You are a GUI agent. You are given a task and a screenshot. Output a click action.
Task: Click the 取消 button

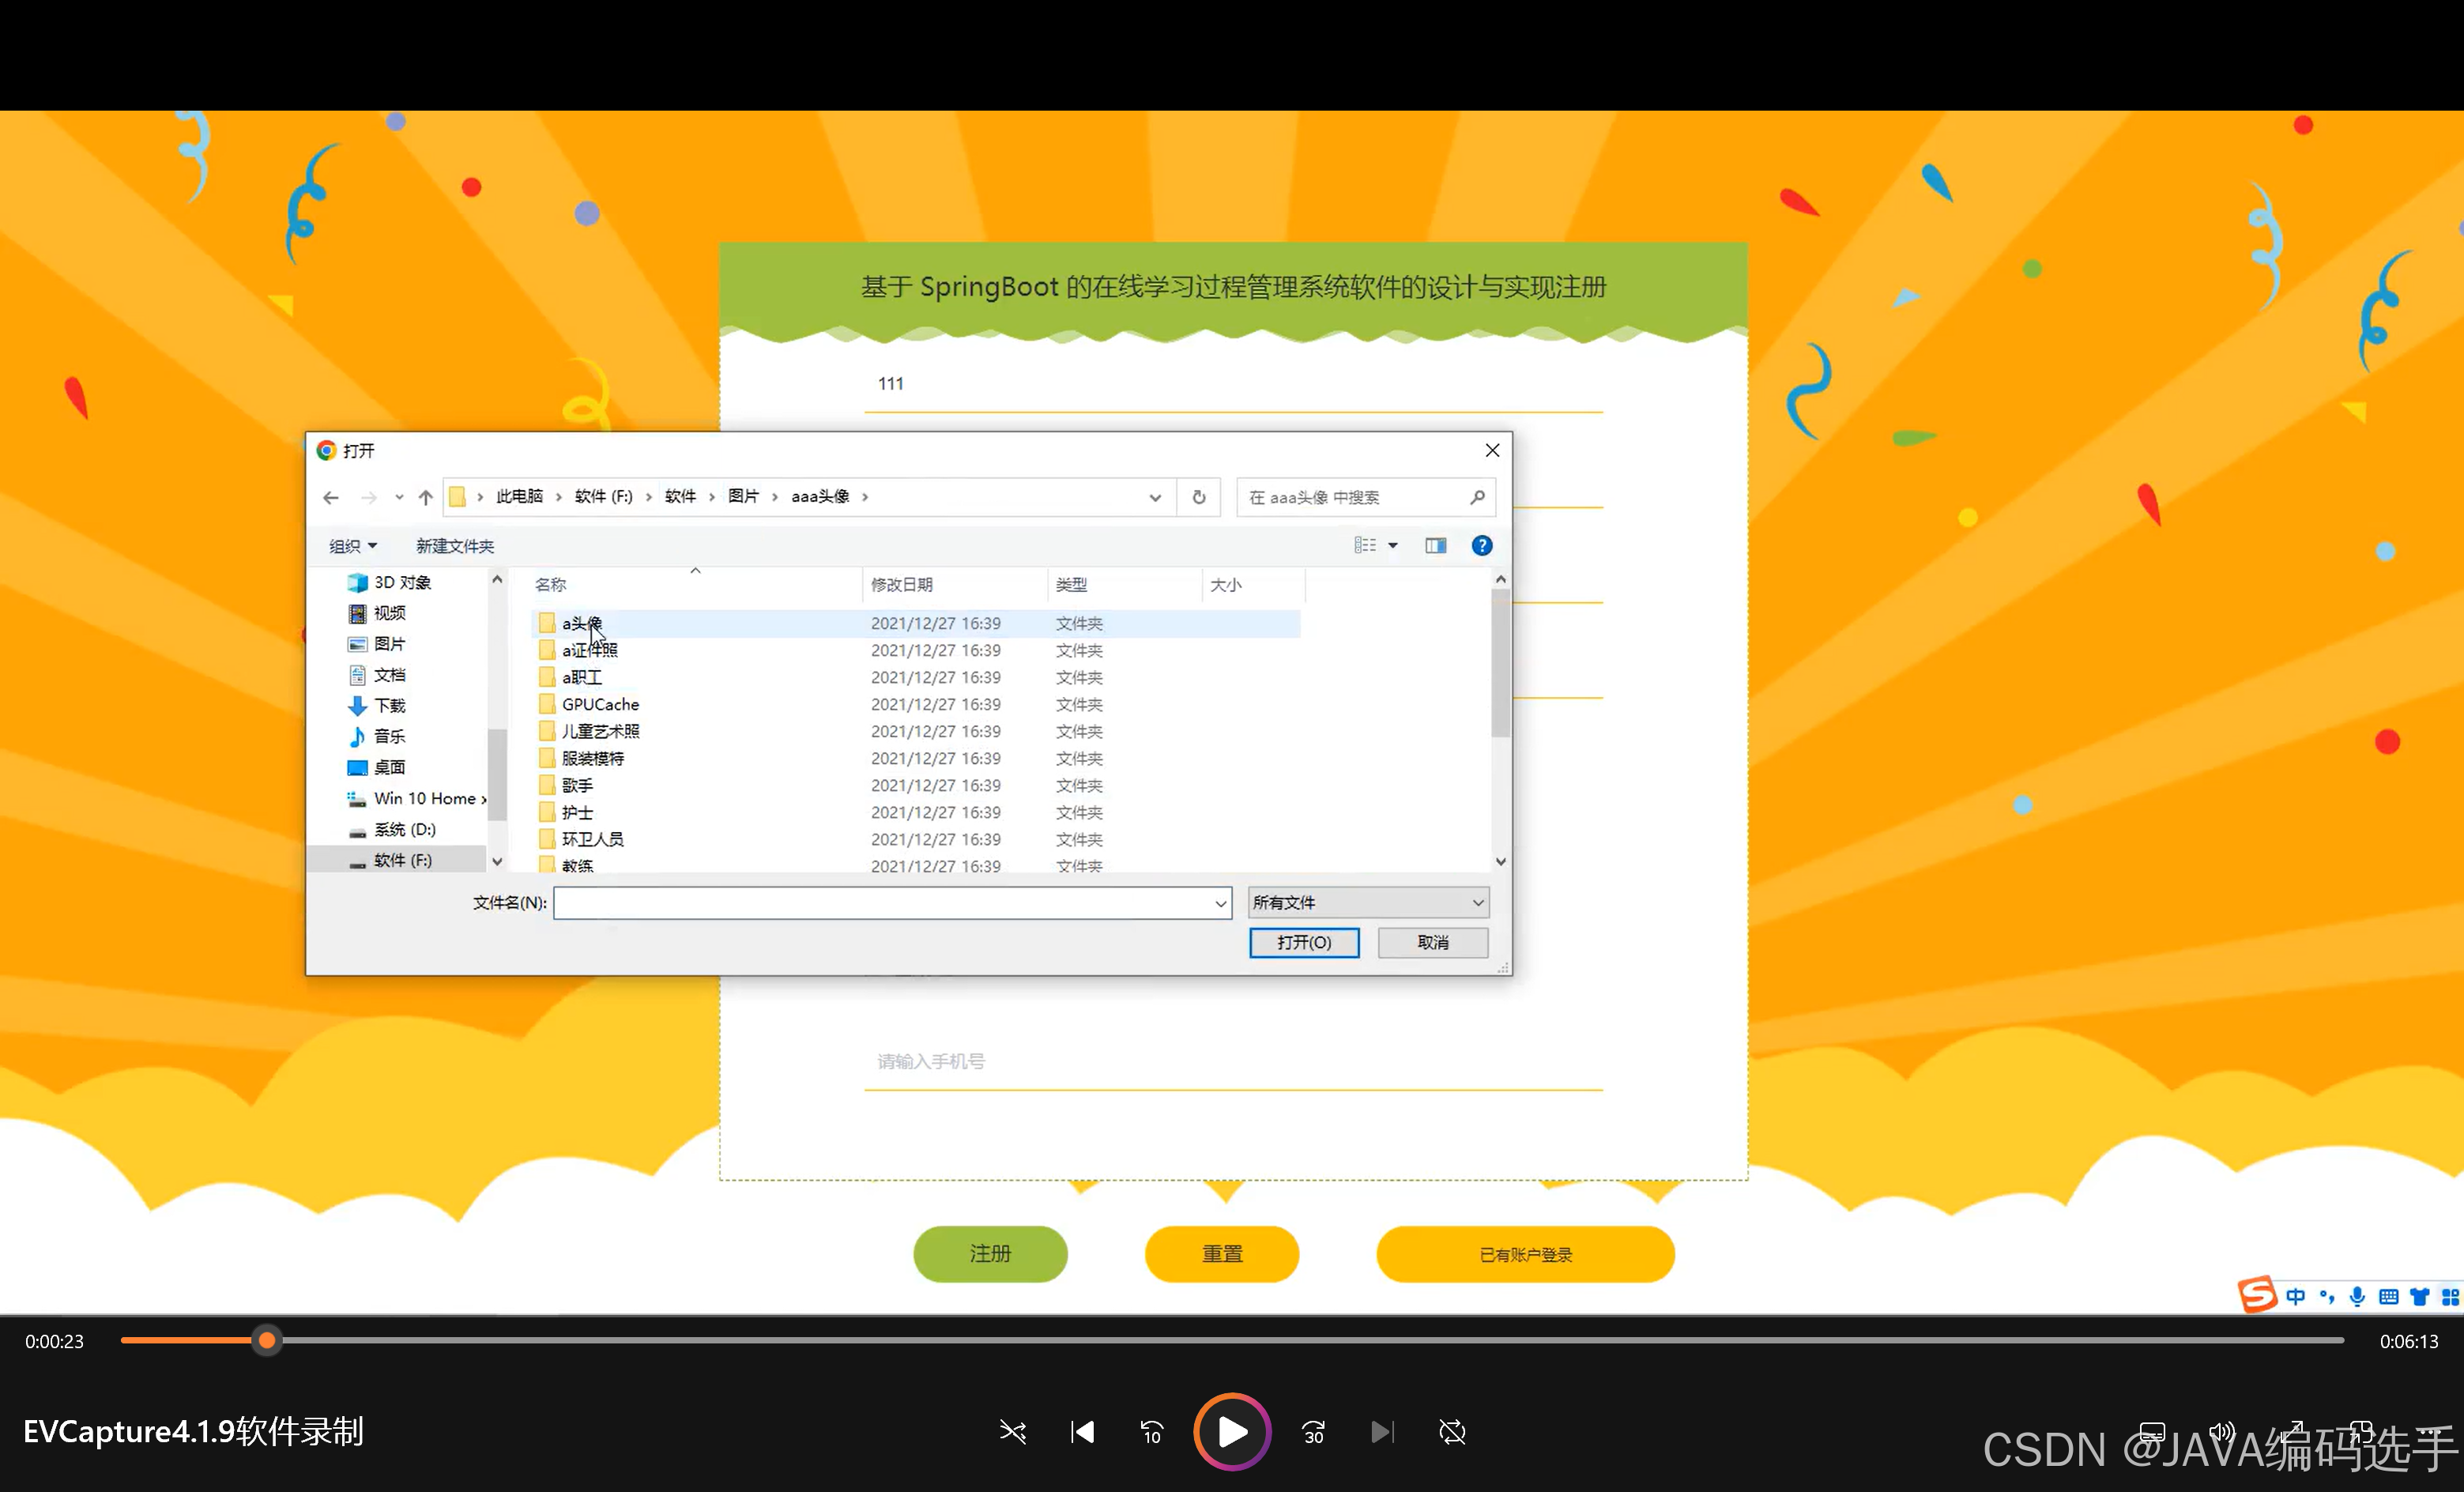pyautogui.click(x=1433, y=943)
